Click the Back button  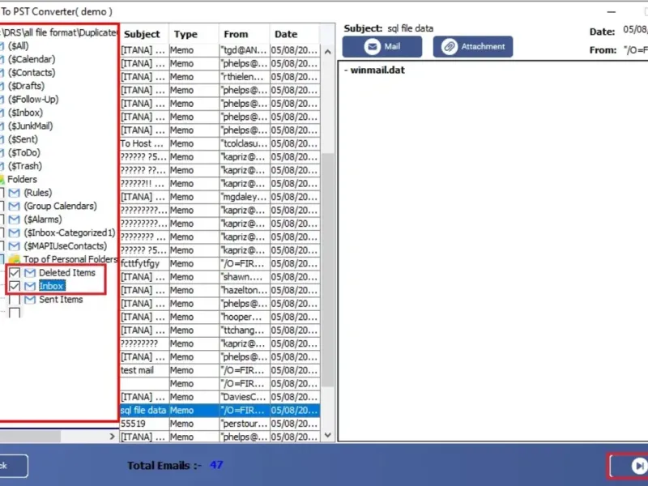[x=13, y=466]
